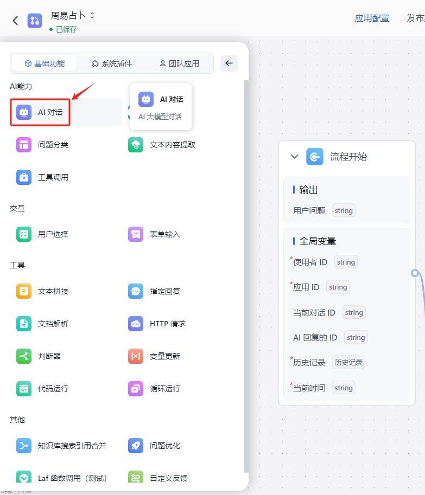Open the app switcher arrows beside 周易占卜
The width and height of the screenshot is (425, 495).
[92, 15]
